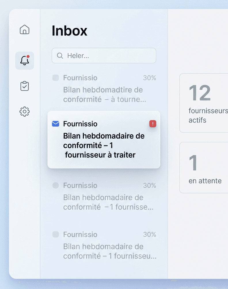The image size is (228, 289).
Task: Click the search magnifier icon
Action: (x=60, y=56)
